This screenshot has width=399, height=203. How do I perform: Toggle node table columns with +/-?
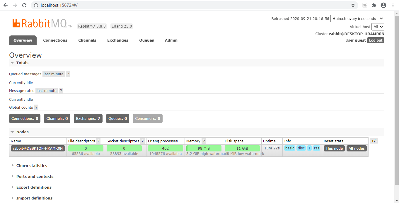[x=374, y=141]
